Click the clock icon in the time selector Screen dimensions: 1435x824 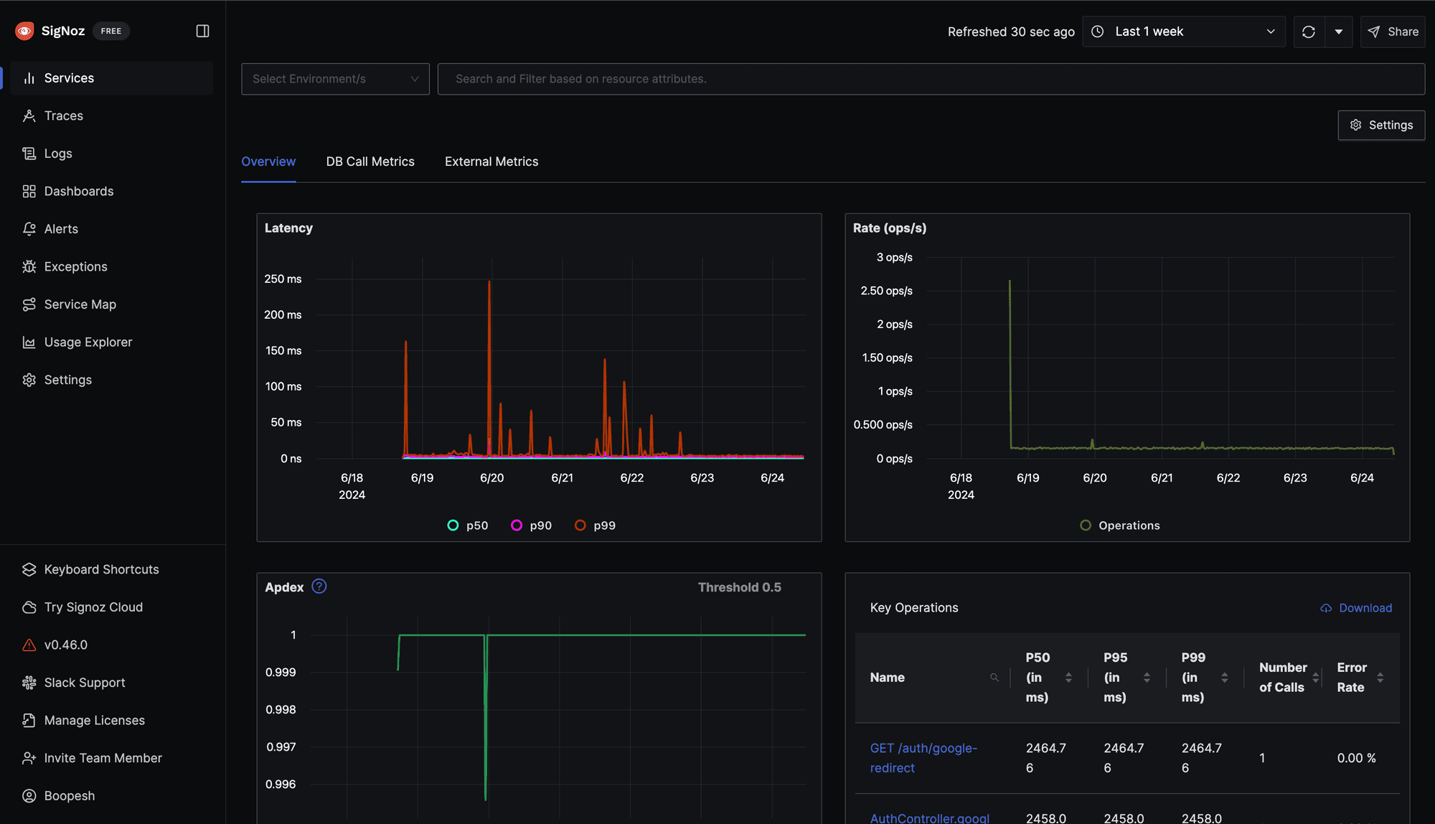pos(1098,32)
